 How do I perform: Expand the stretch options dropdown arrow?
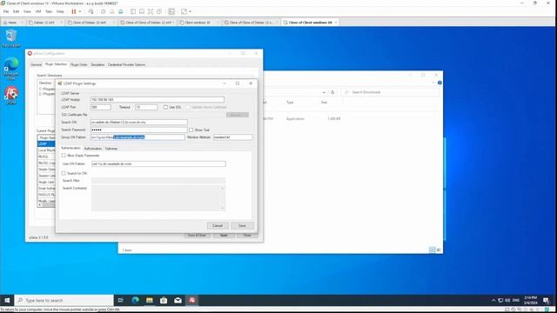190,11
